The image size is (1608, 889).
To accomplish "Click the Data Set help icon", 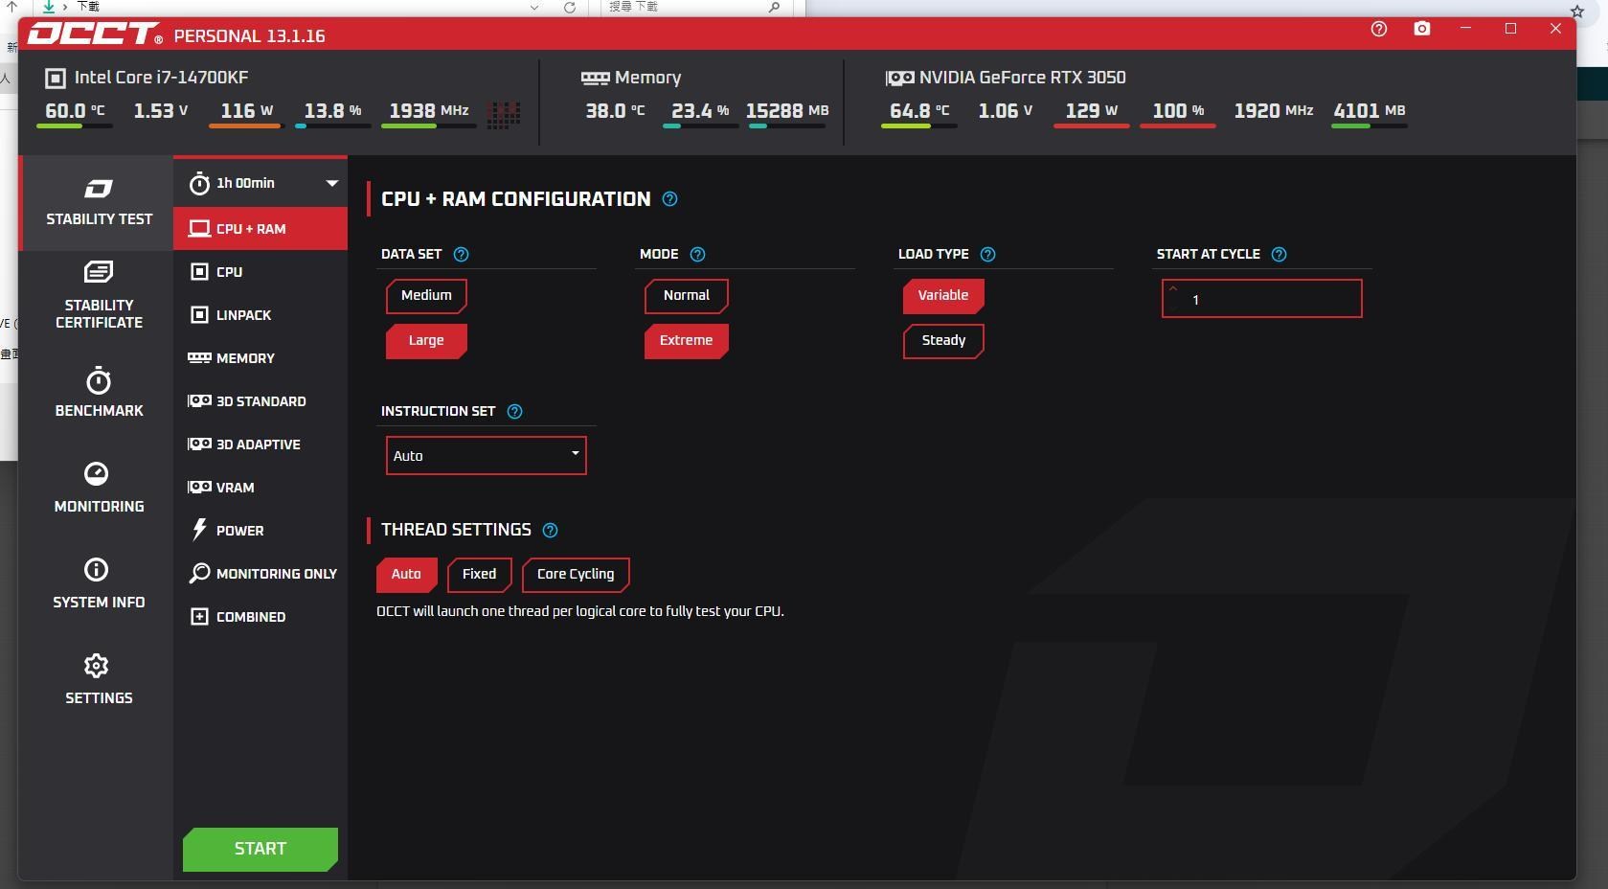I will click(x=461, y=254).
